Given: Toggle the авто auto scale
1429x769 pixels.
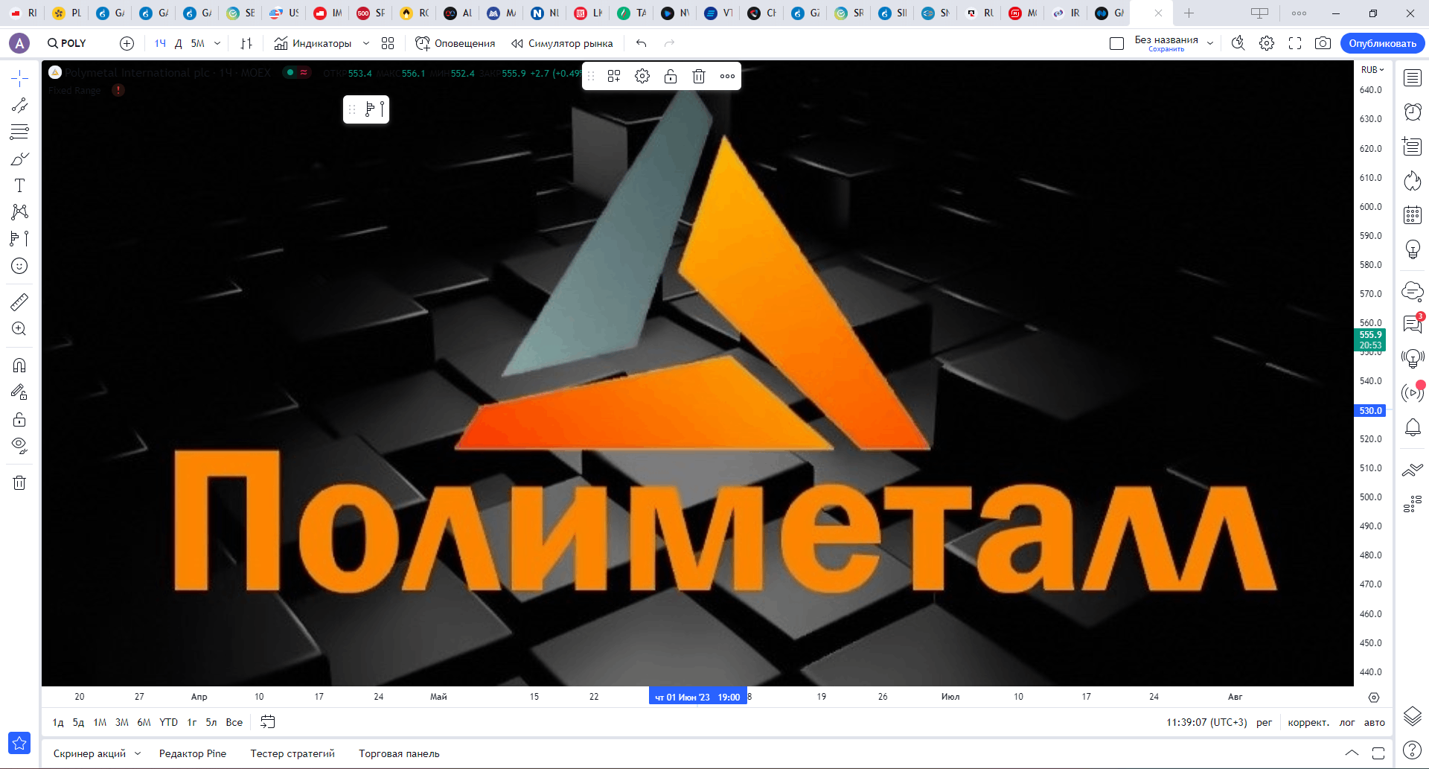Looking at the screenshot, I should (1375, 722).
